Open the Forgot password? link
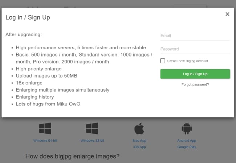 195,84
